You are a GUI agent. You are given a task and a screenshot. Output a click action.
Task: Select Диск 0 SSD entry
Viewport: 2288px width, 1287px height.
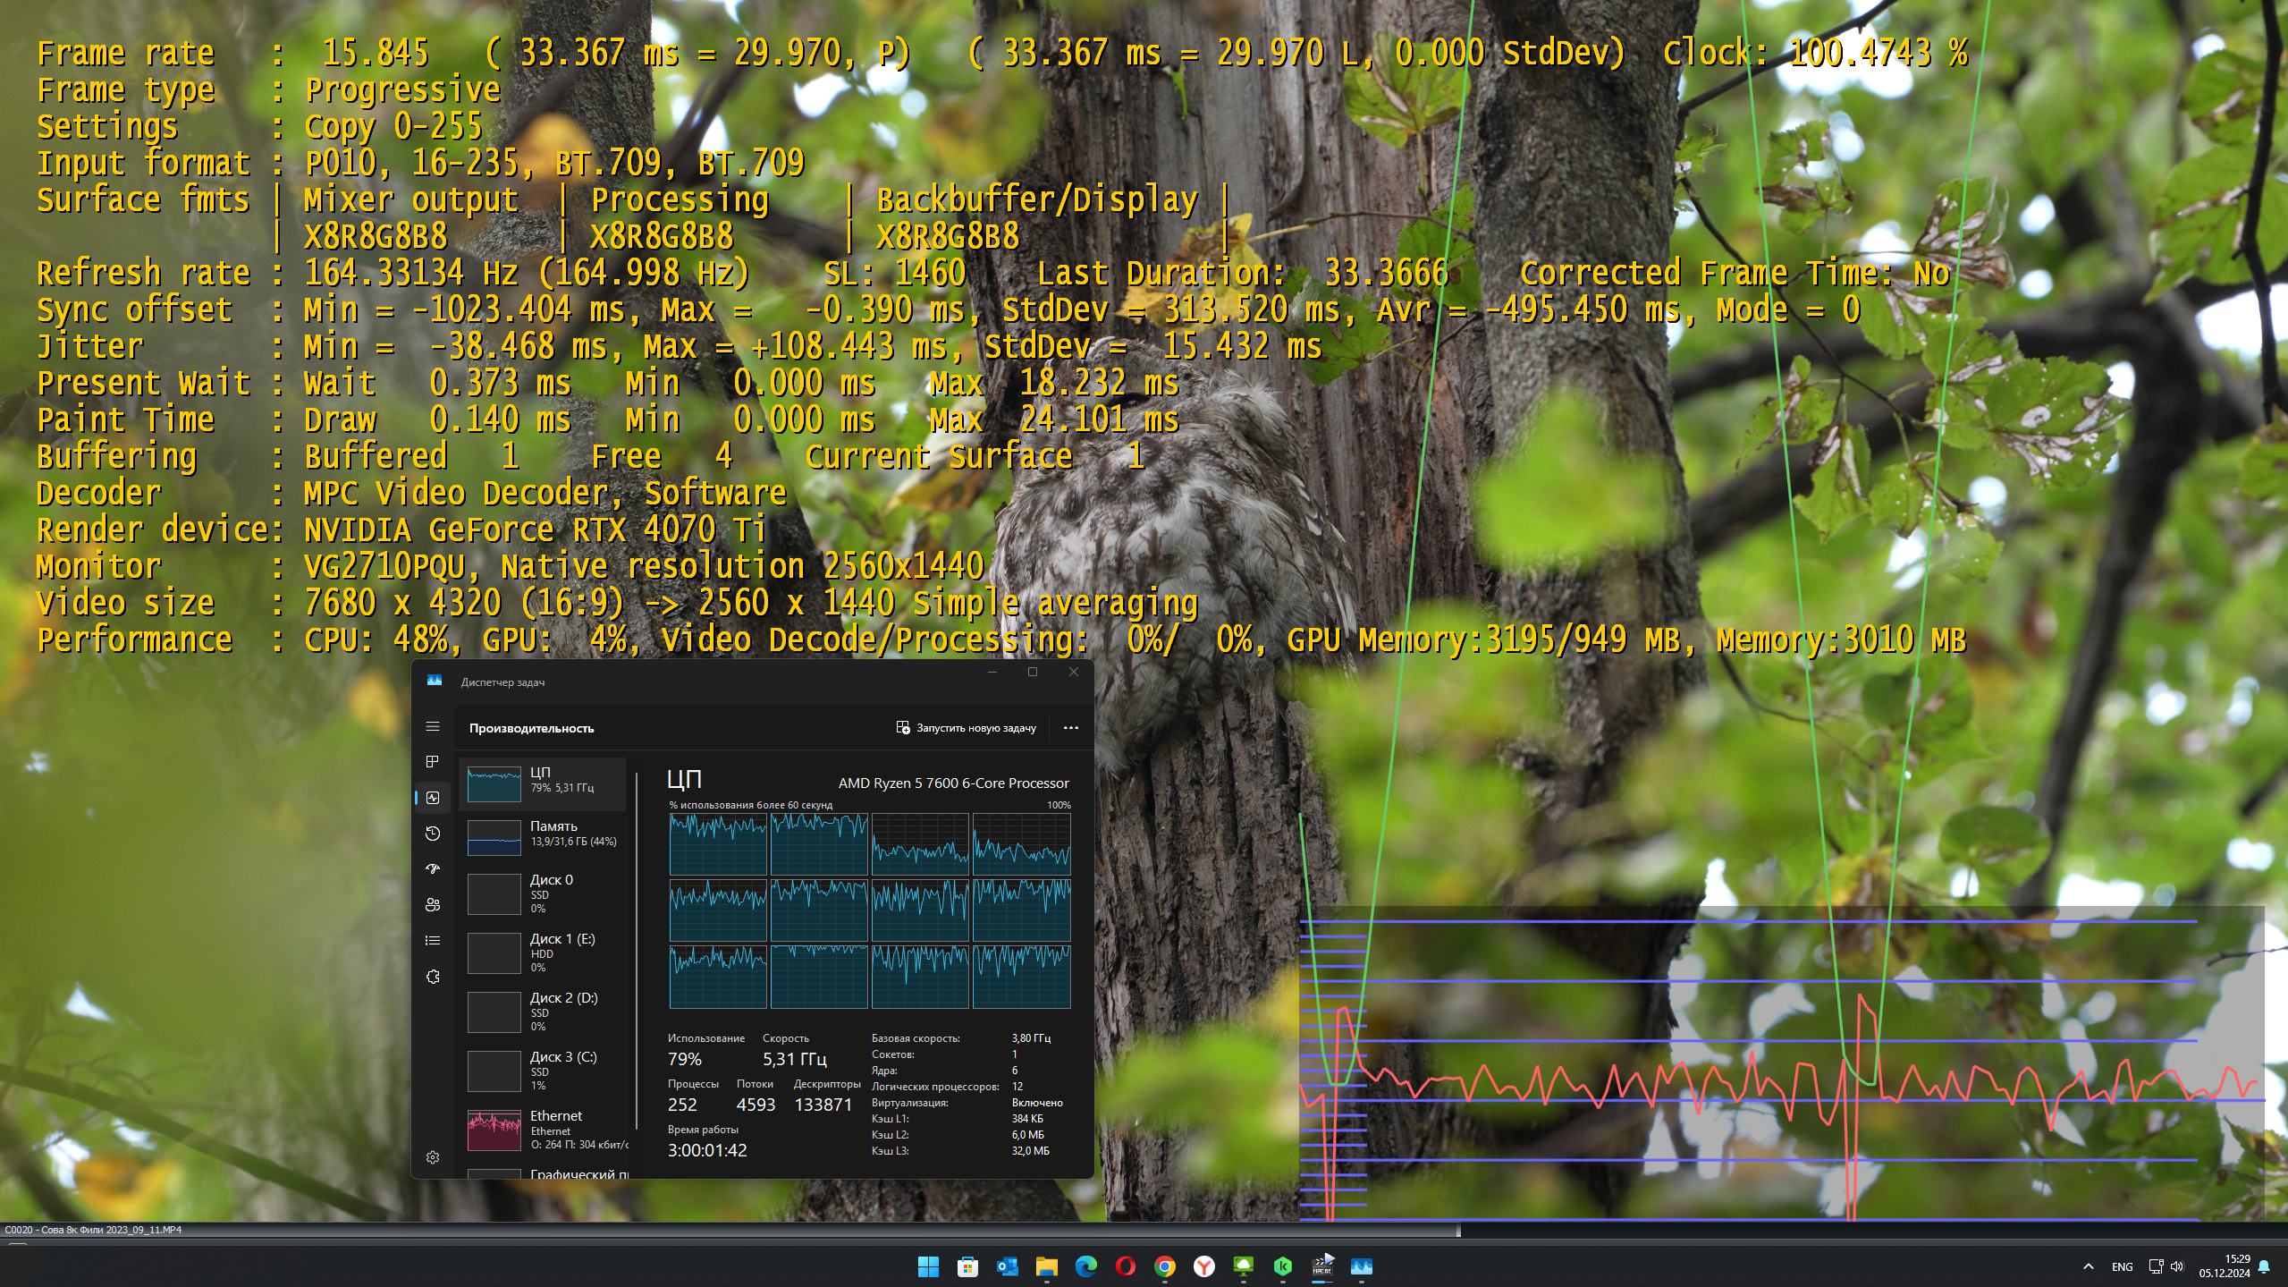[x=544, y=893]
